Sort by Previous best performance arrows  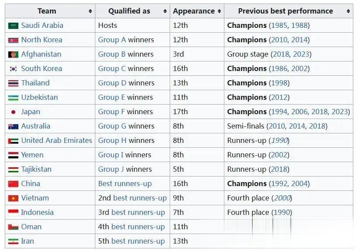348,11
